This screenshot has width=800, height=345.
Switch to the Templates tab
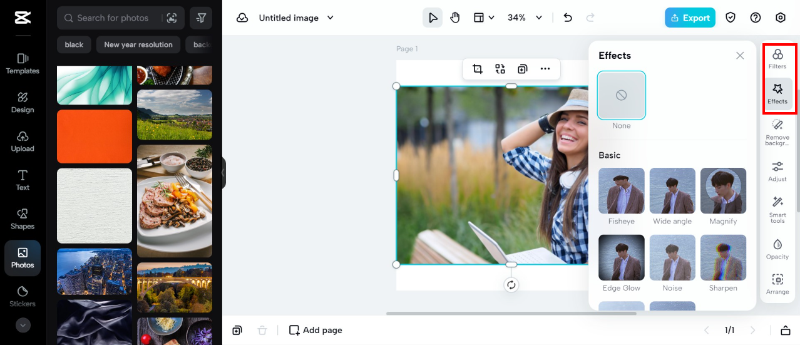coord(23,63)
